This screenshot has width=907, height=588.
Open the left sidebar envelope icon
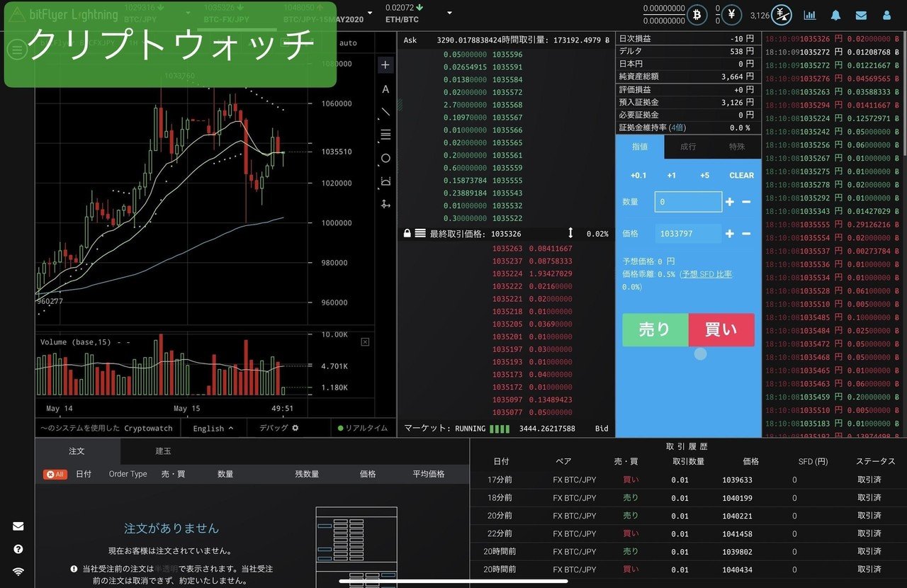tap(18, 526)
